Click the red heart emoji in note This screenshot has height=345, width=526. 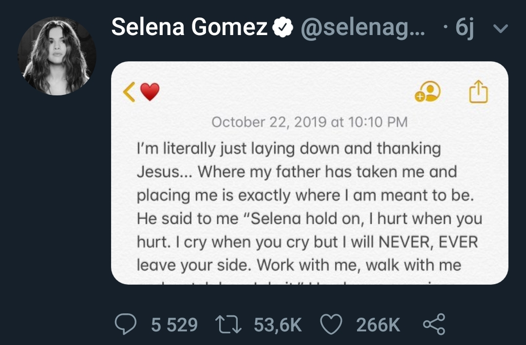(150, 92)
